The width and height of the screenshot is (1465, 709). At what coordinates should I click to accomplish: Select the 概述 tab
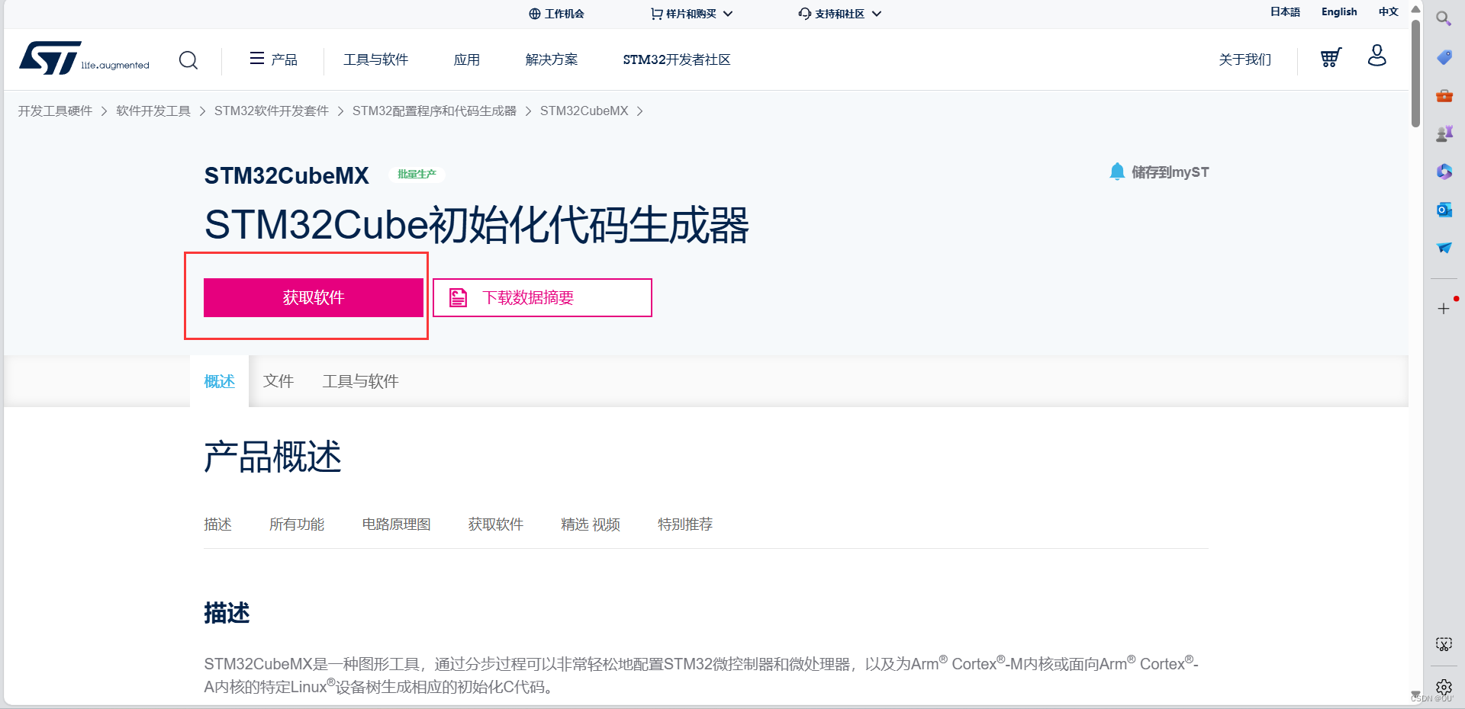219,381
